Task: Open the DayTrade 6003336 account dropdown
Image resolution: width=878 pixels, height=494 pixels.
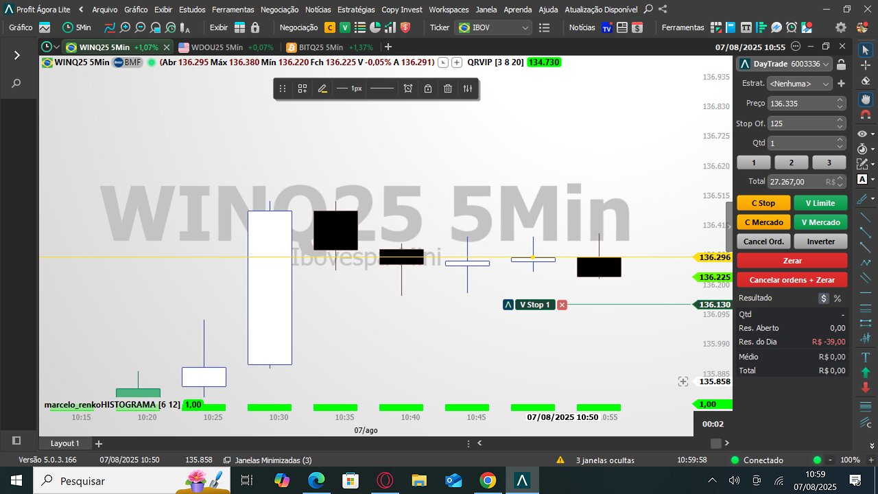Action: tap(784, 64)
